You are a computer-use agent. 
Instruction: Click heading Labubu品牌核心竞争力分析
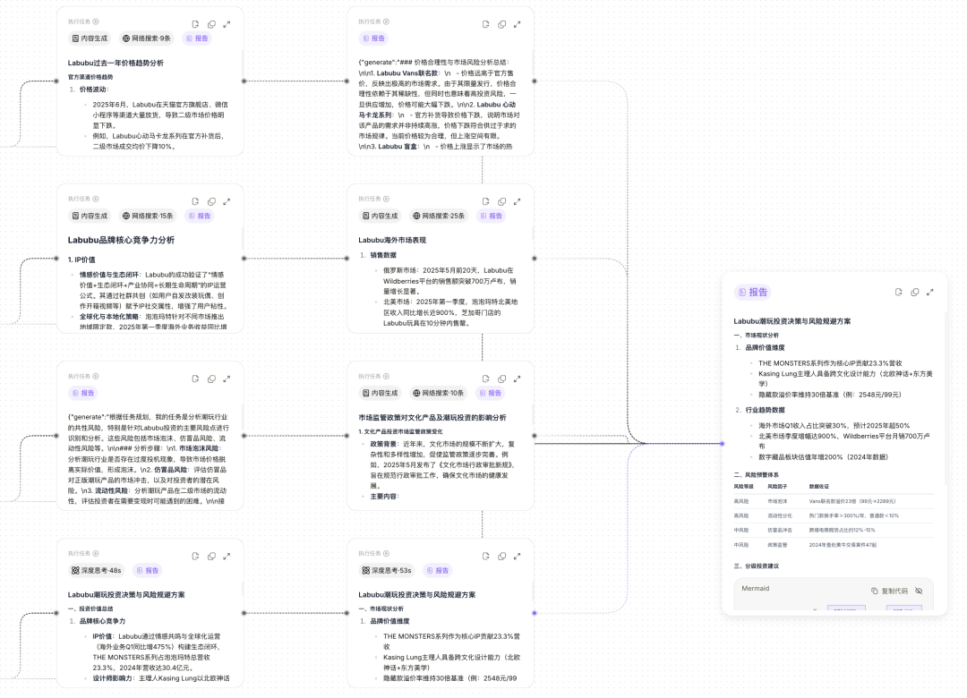[121, 240]
